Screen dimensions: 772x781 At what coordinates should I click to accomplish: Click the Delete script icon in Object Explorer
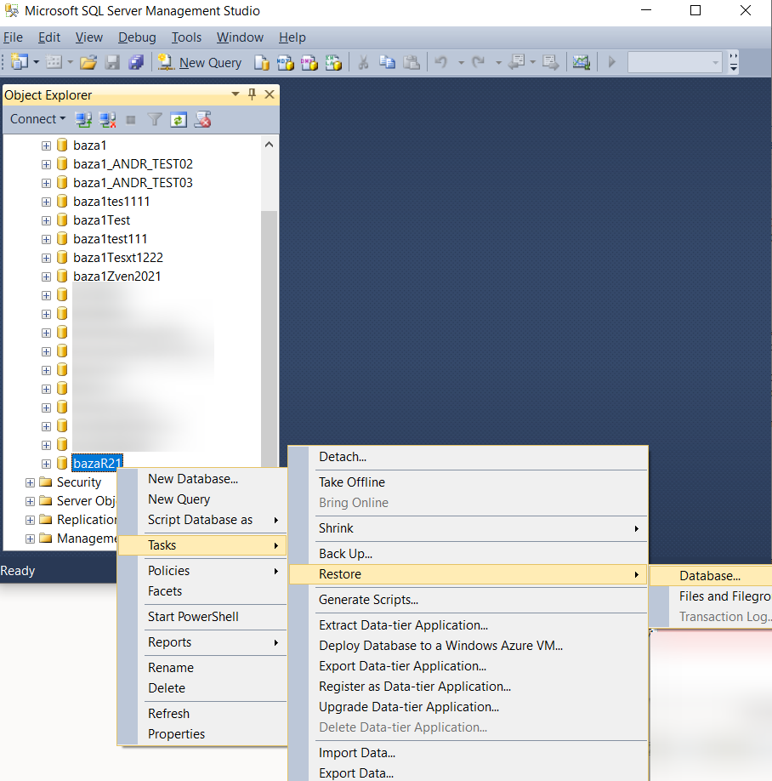pyautogui.click(x=202, y=120)
